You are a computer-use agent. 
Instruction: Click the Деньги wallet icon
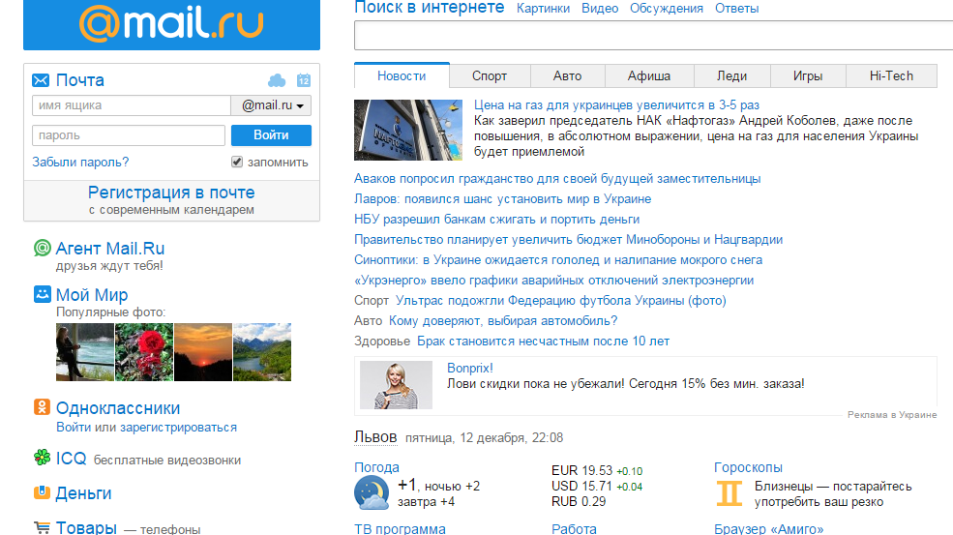(42, 492)
